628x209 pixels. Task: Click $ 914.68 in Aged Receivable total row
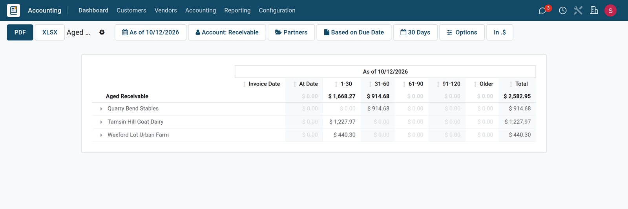(x=378, y=96)
